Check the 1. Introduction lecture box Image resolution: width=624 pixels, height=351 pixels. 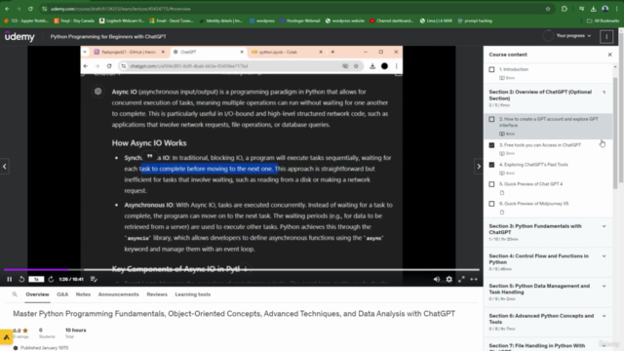coord(491,69)
